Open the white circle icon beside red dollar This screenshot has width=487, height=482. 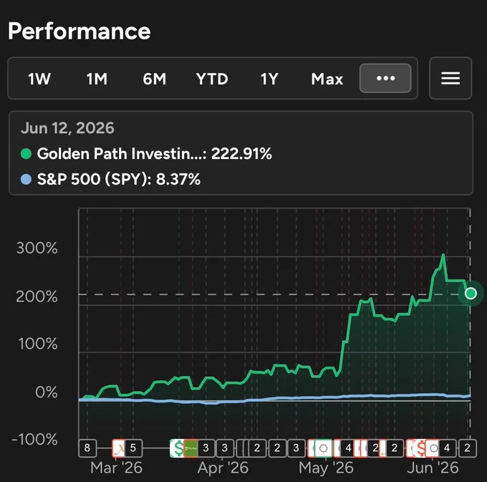pyautogui.click(x=433, y=448)
